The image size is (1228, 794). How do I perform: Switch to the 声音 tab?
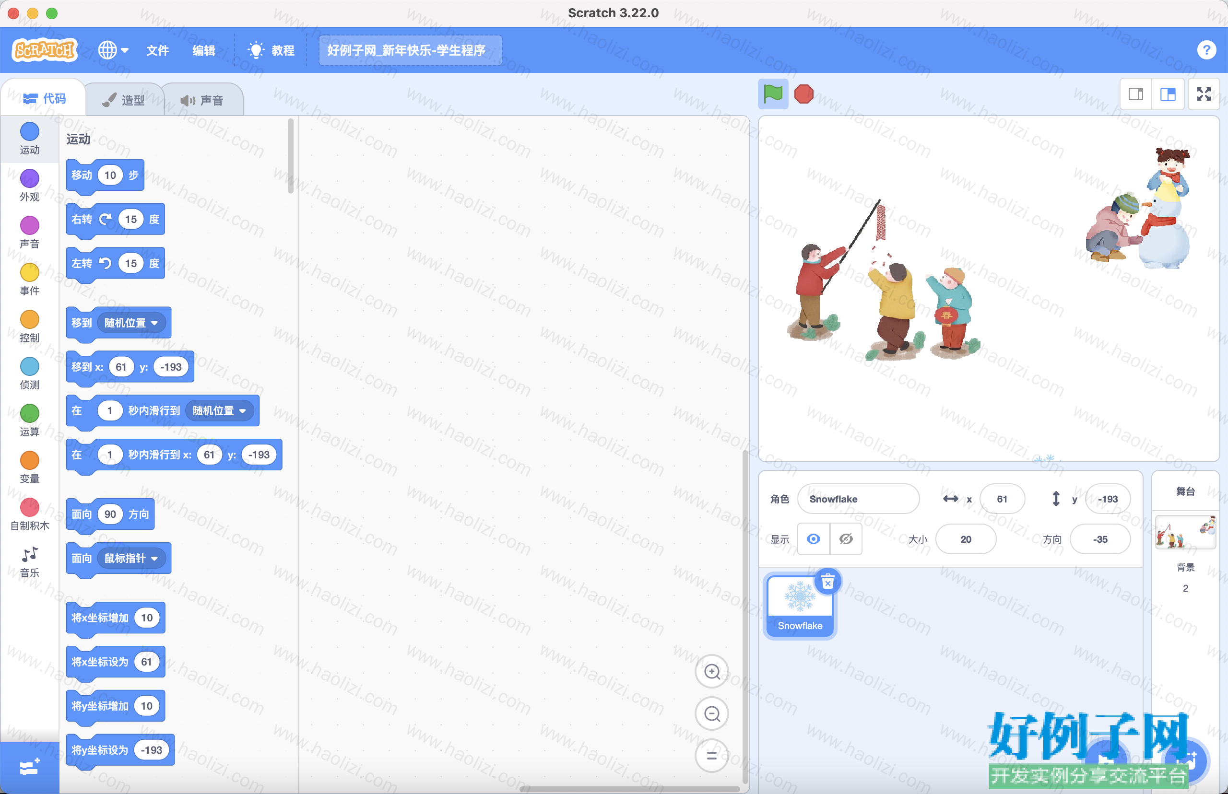[202, 100]
